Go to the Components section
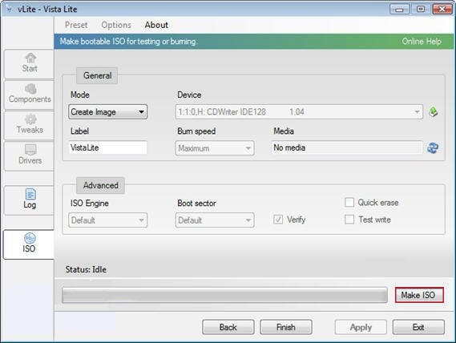Viewport: 456px width, 343px height. point(29,95)
